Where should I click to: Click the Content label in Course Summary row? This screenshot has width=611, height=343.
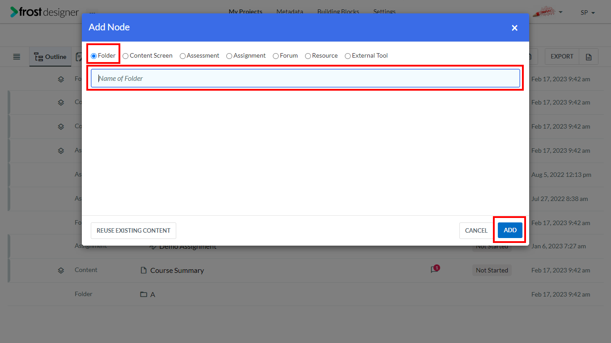86,270
